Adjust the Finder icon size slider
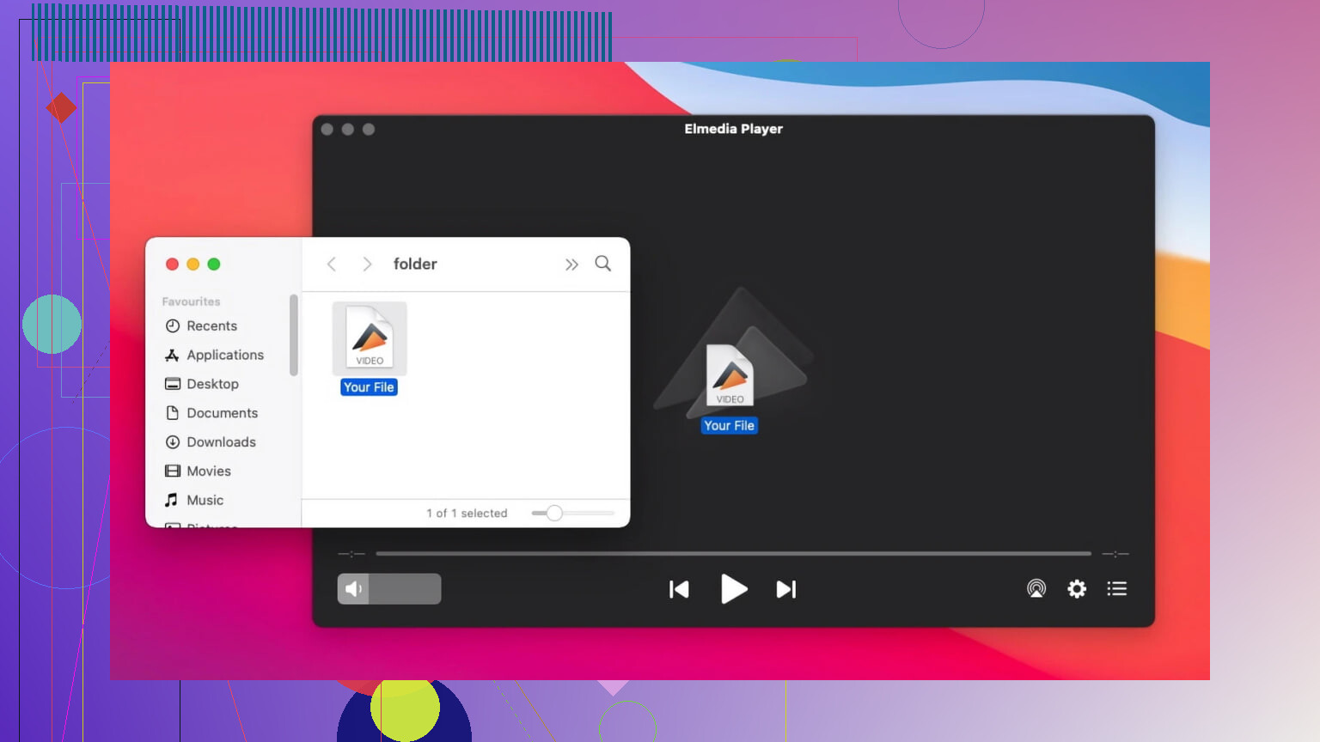The width and height of the screenshot is (1320, 742). (x=572, y=514)
